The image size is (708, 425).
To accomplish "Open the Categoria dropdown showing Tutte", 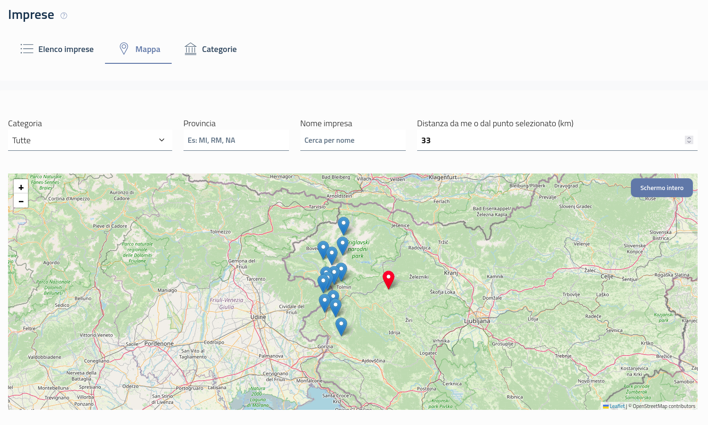I will 90,140.
